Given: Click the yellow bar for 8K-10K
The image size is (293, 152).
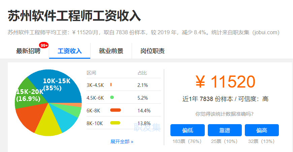Looking at the screenshot, I should coord(115,123).
